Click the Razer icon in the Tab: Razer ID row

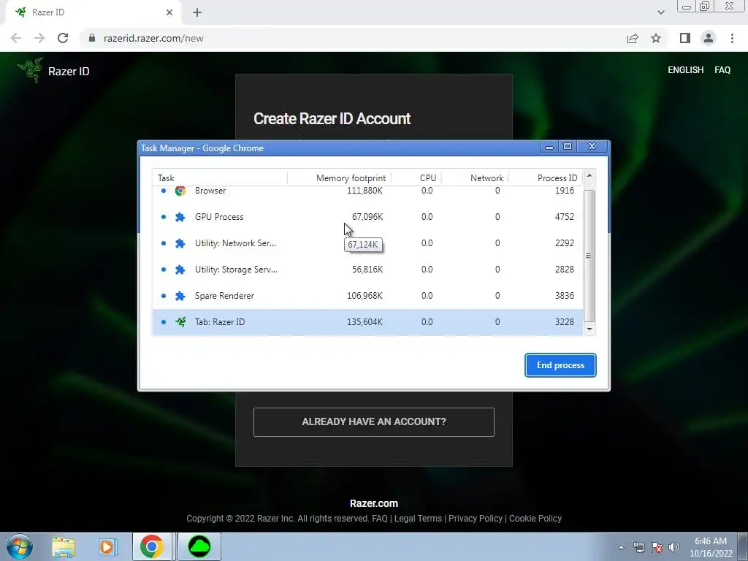[x=180, y=322]
